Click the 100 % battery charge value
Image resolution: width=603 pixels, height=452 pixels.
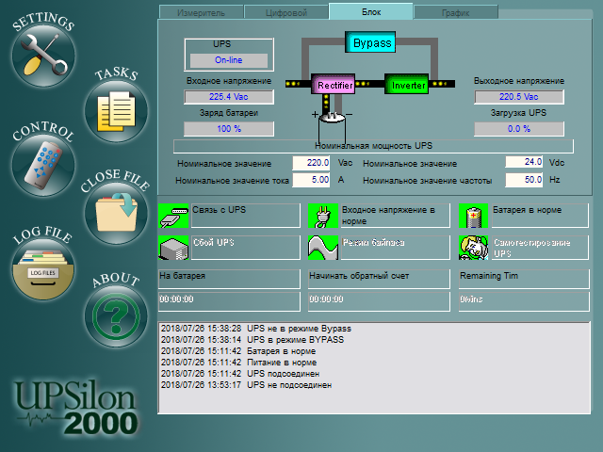click(x=229, y=129)
